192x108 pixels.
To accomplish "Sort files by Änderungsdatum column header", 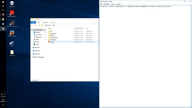I will coord(79,28).
